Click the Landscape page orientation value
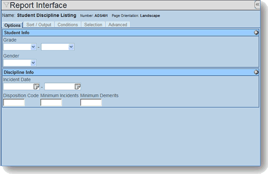 click(x=150, y=16)
